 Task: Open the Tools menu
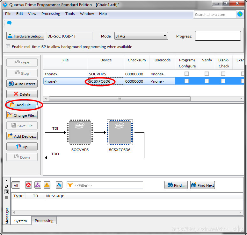pyautogui.click(x=70, y=14)
